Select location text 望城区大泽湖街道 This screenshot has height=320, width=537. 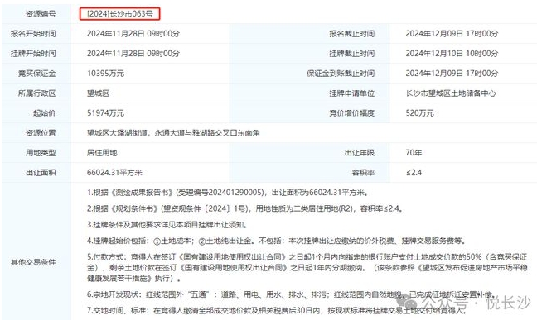coord(117,133)
